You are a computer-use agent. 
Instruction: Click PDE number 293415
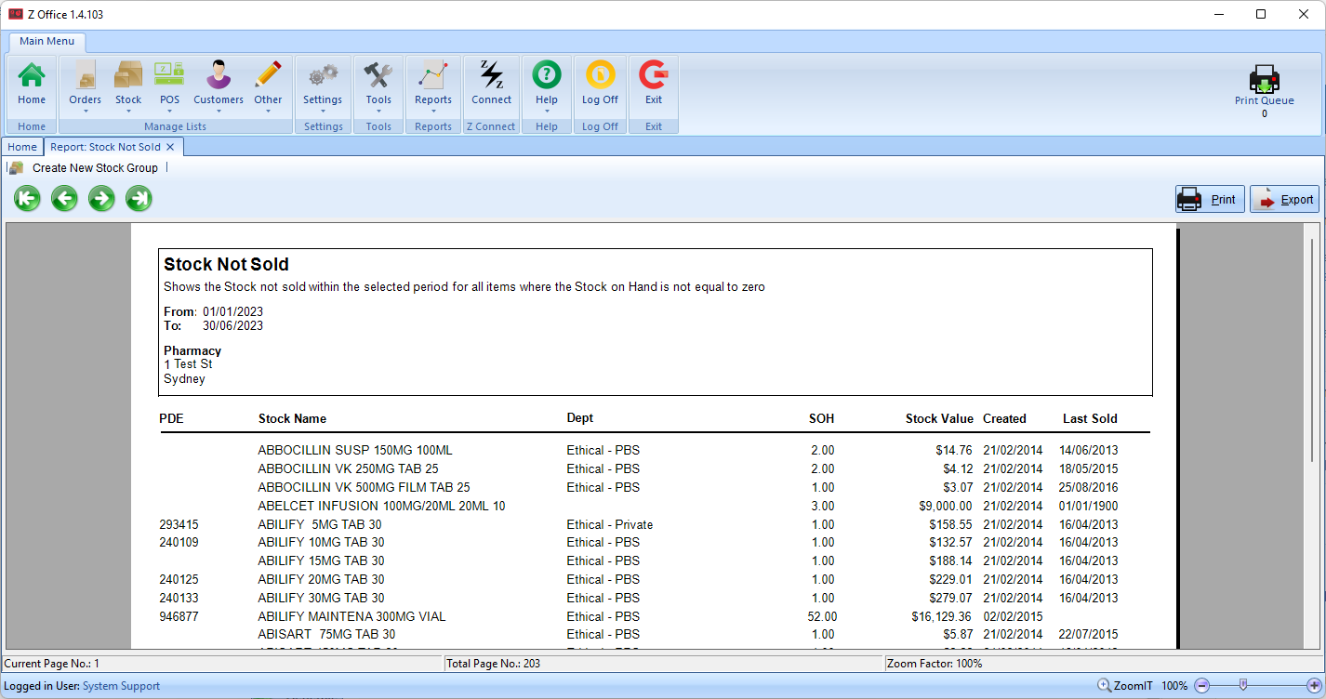pos(179,524)
